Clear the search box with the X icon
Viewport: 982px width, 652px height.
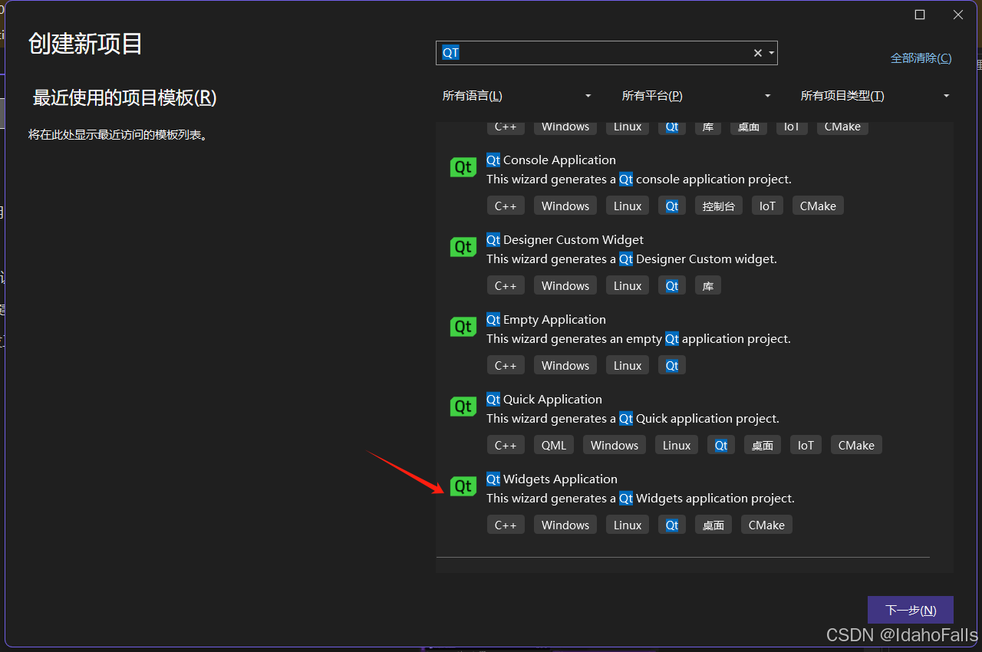click(x=758, y=53)
